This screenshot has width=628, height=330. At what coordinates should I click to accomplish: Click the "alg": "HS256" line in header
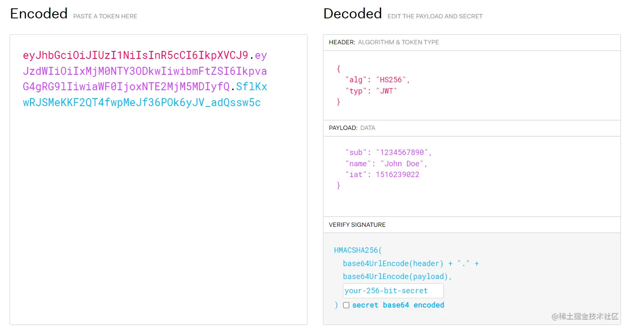pyautogui.click(x=377, y=80)
